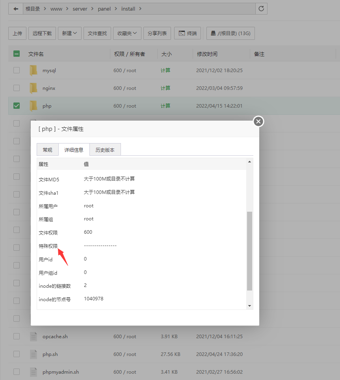Click the 文件权限 value 600
The height and width of the screenshot is (380, 340).
point(88,232)
